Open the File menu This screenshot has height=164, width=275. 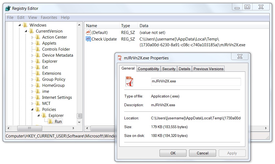pyautogui.click(x=10, y=18)
